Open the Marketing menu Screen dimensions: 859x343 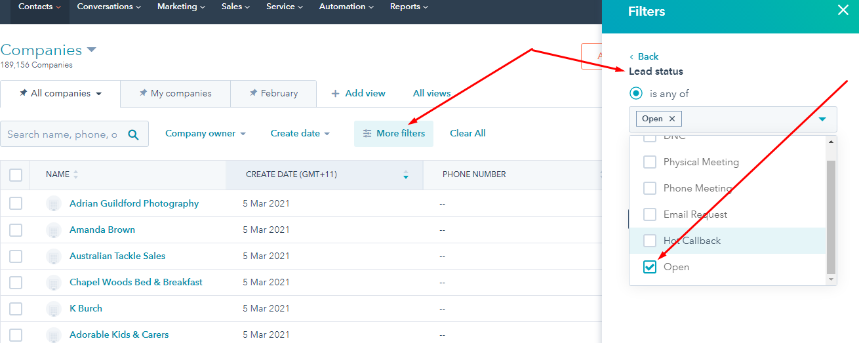[181, 7]
